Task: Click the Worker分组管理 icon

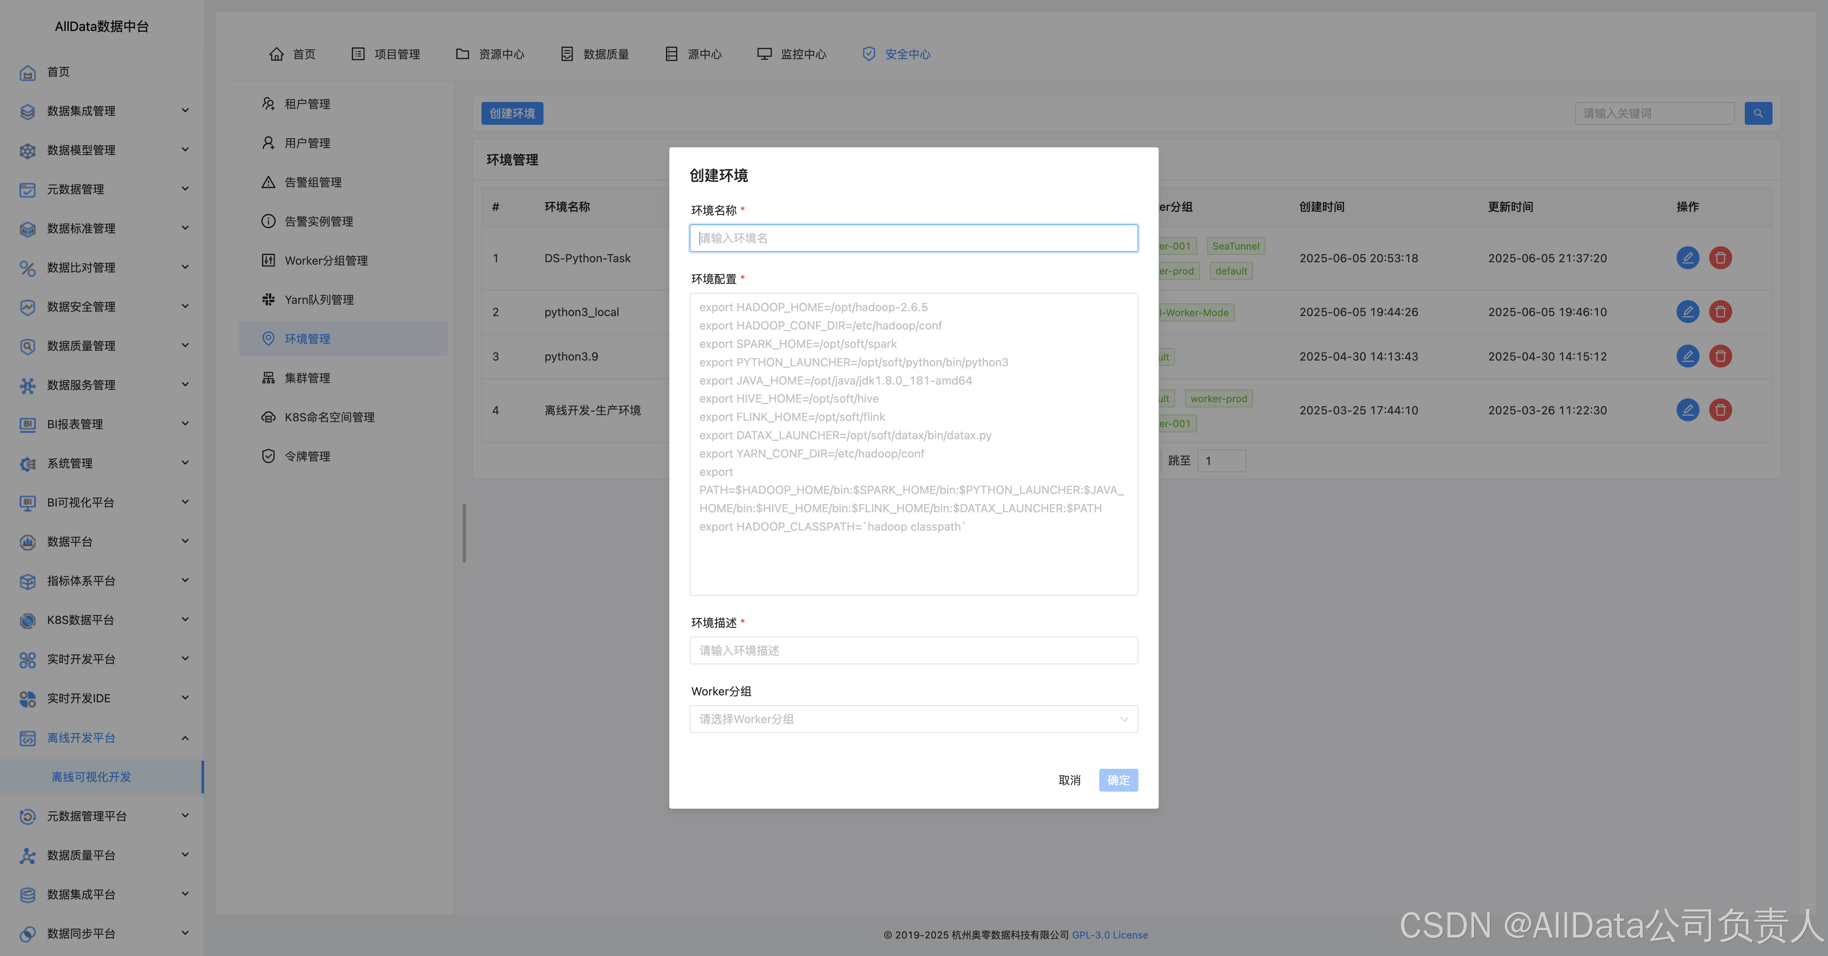Action: pos(268,260)
